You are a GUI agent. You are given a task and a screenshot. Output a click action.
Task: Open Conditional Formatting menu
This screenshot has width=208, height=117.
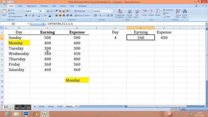[120, 13]
